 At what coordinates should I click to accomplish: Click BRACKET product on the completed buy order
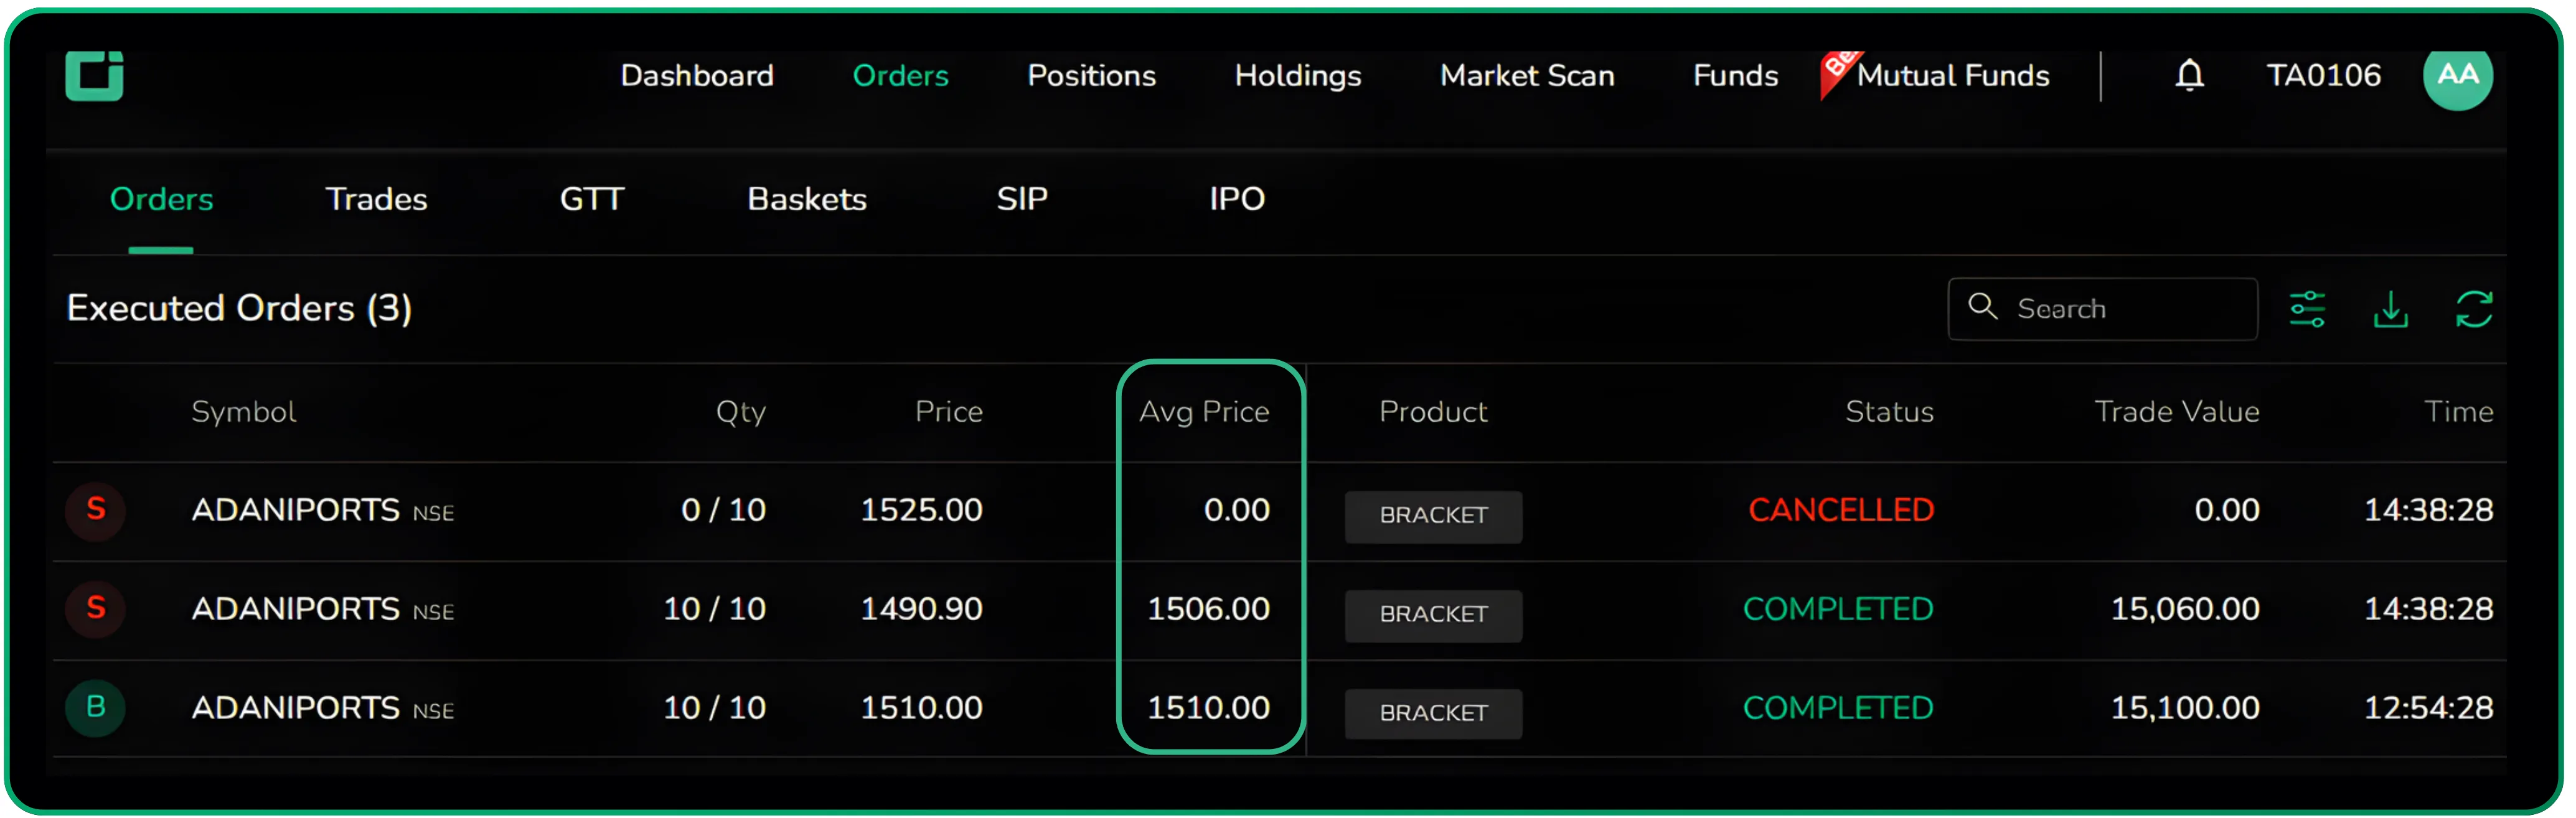click(1433, 713)
